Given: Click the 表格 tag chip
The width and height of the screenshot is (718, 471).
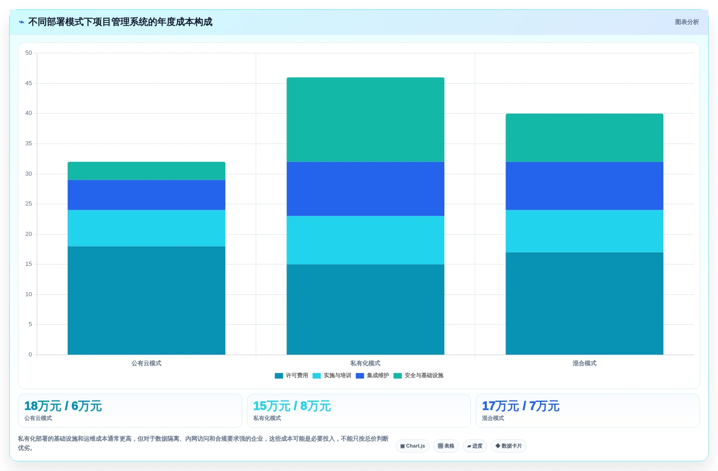Looking at the screenshot, I should tap(446, 446).
